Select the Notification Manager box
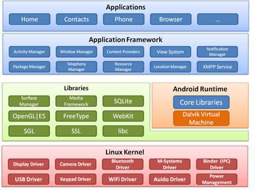Image resolution: width=255 pixels, height=190 pixels. [217, 52]
